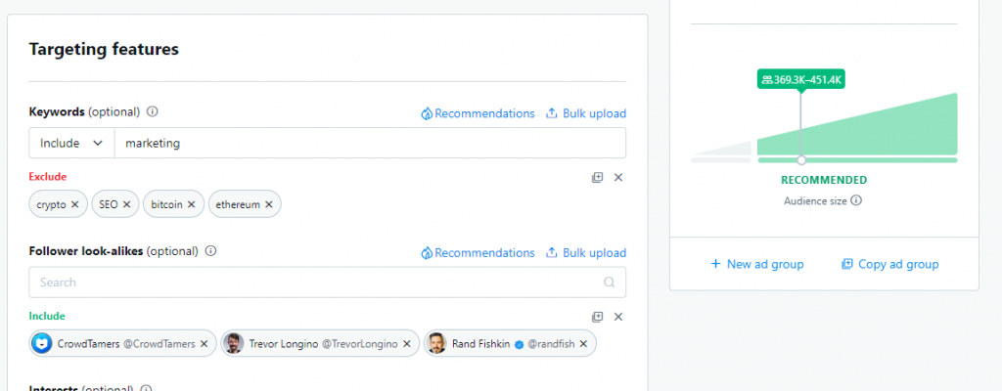
Task: Remove the crypto keyword chip
Action: (74, 204)
